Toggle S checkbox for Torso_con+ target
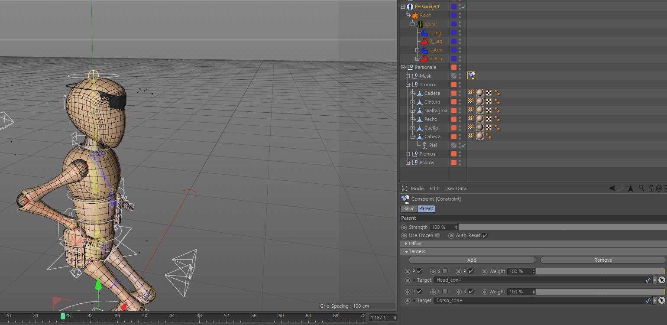This screenshot has width=667, height=325. point(445,292)
